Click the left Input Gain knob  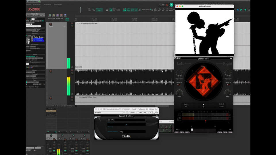click(x=179, y=72)
